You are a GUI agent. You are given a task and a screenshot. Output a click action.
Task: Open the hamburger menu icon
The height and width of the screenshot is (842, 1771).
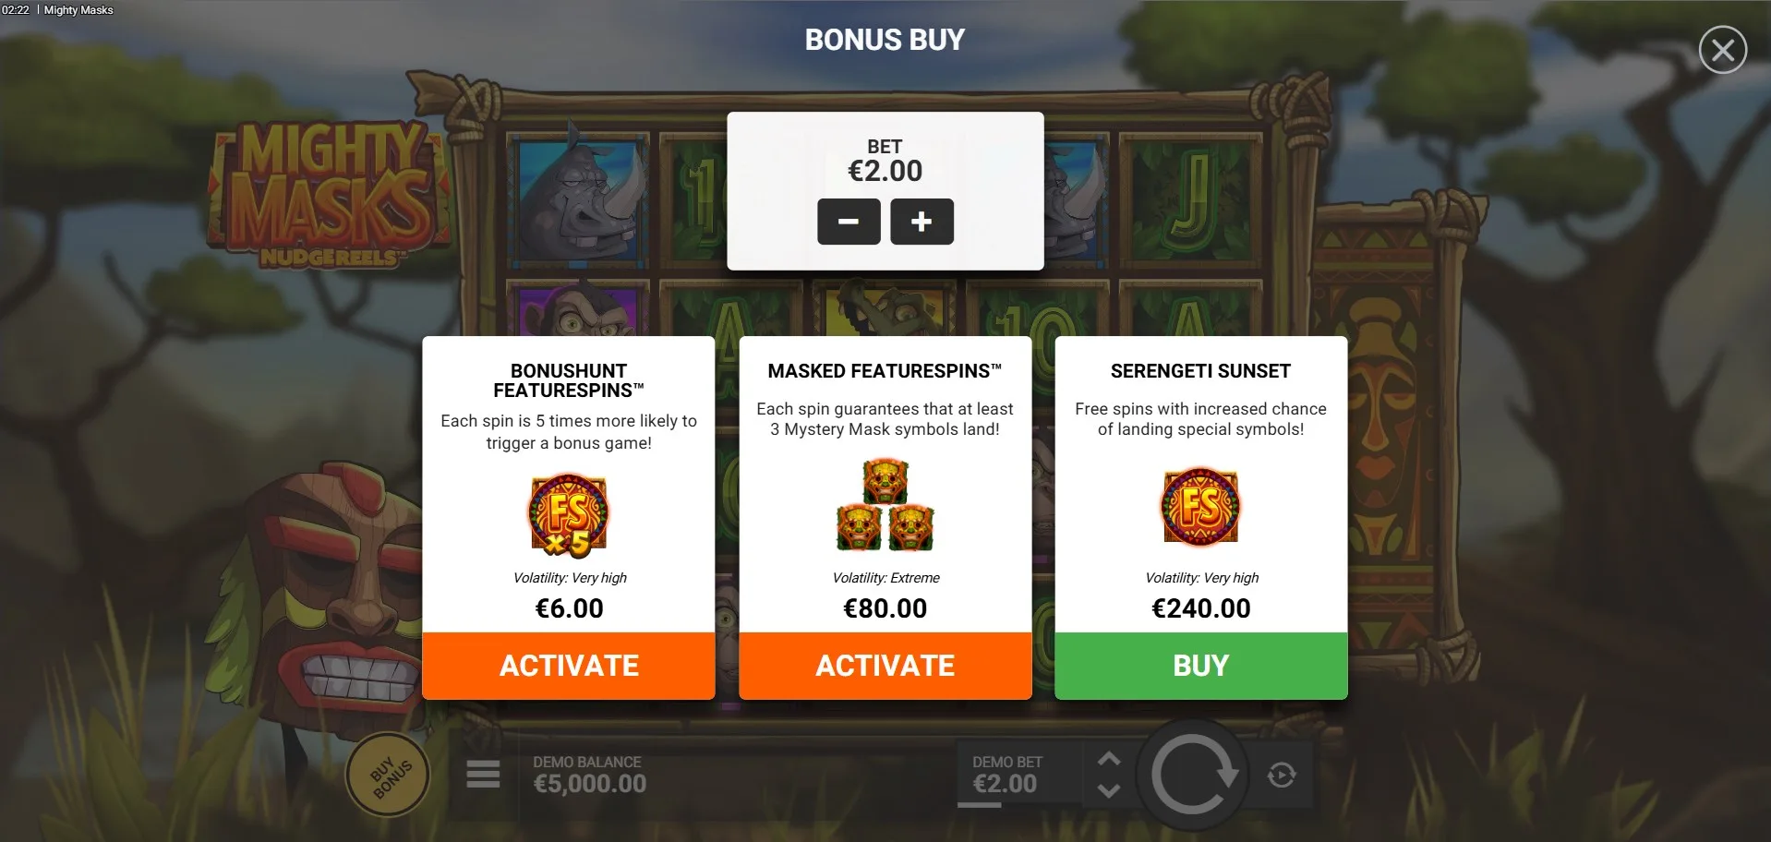point(483,774)
